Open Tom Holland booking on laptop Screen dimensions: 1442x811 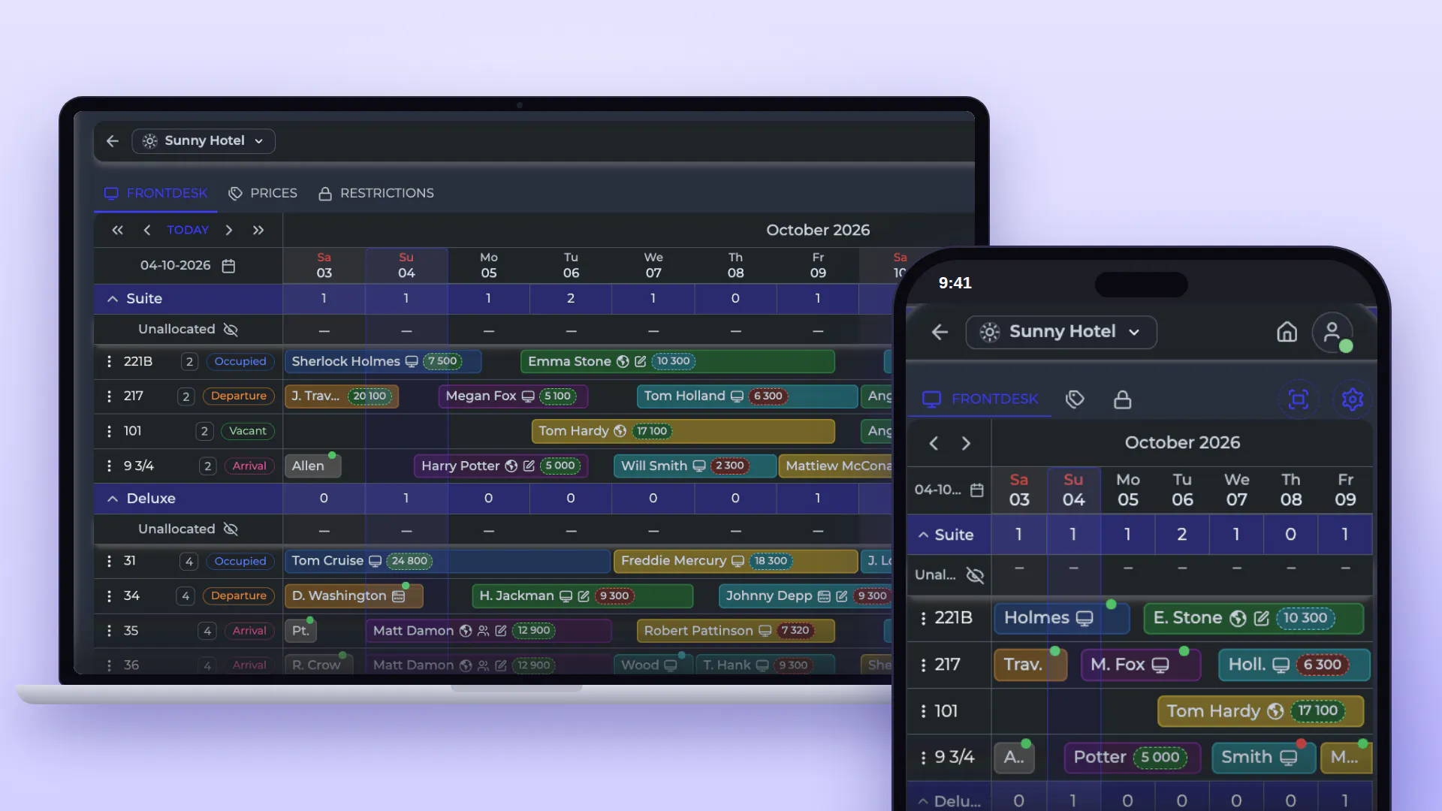click(747, 396)
